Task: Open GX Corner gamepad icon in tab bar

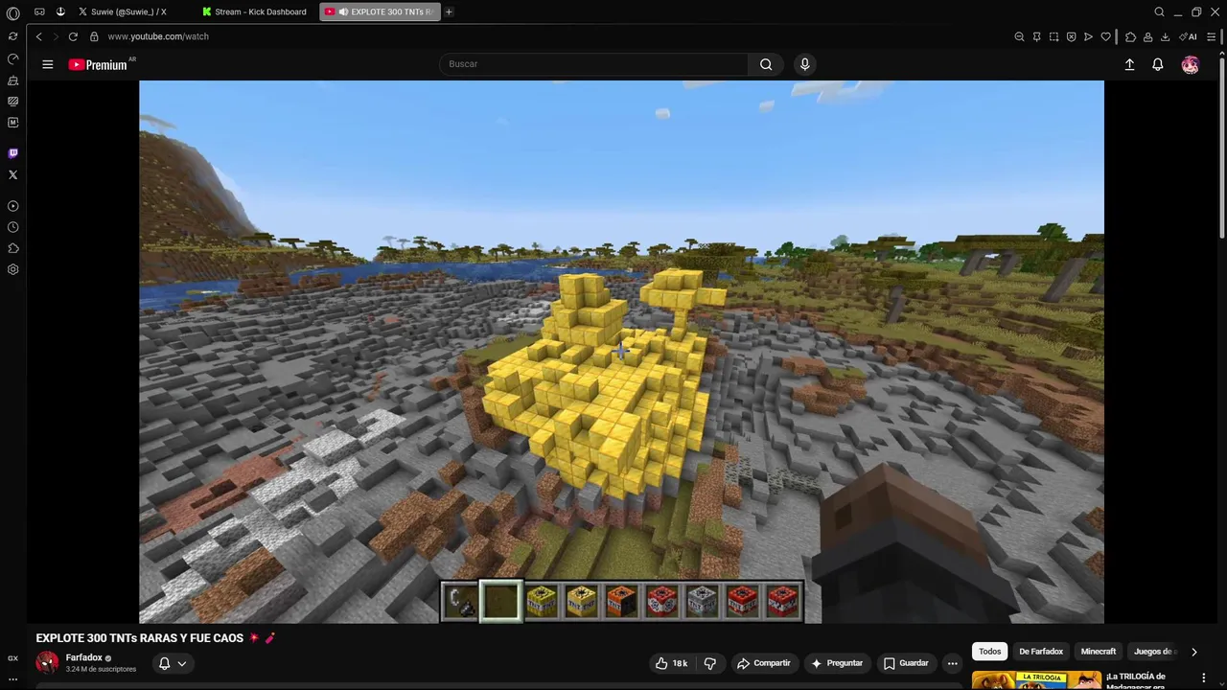Action: (39, 11)
